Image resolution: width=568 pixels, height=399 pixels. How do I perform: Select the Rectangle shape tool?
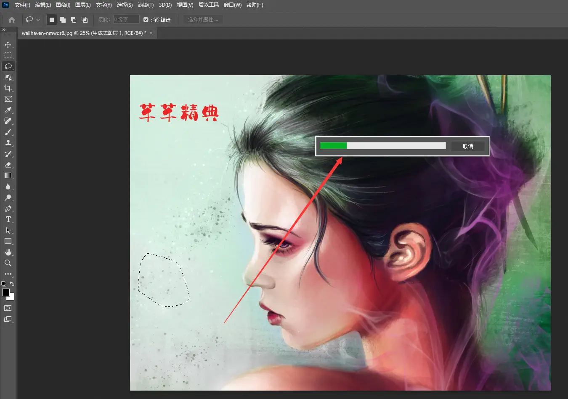coord(8,241)
